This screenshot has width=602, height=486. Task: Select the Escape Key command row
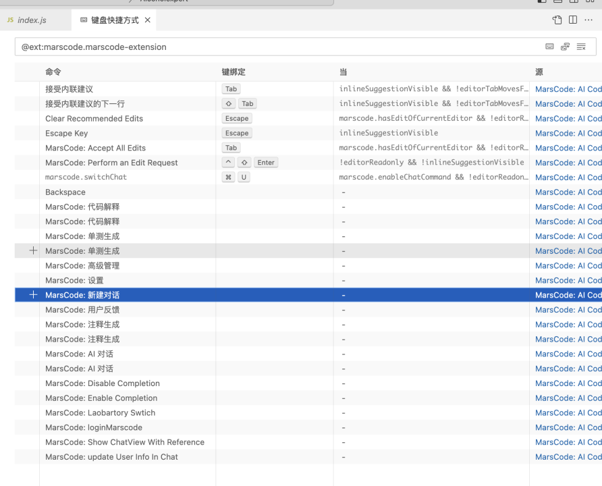pyautogui.click(x=67, y=133)
